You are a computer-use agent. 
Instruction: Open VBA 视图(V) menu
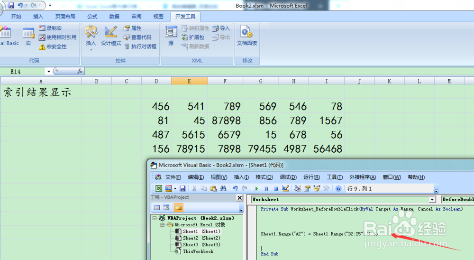click(x=219, y=177)
